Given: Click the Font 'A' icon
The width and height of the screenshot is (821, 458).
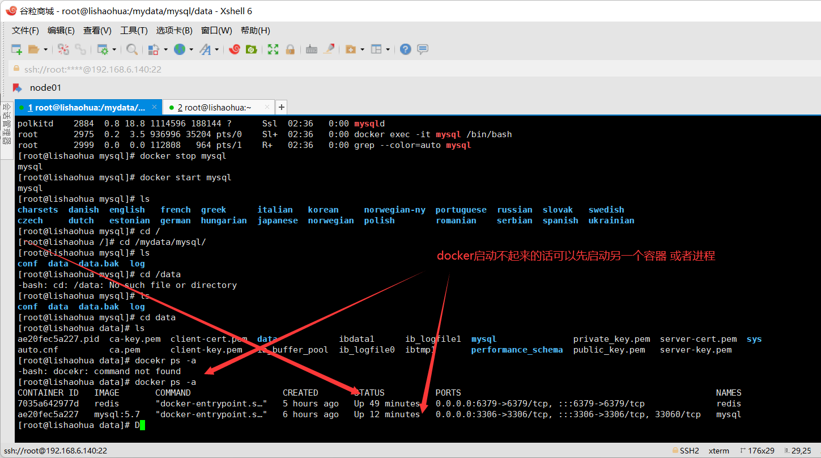Looking at the screenshot, I should coord(205,49).
